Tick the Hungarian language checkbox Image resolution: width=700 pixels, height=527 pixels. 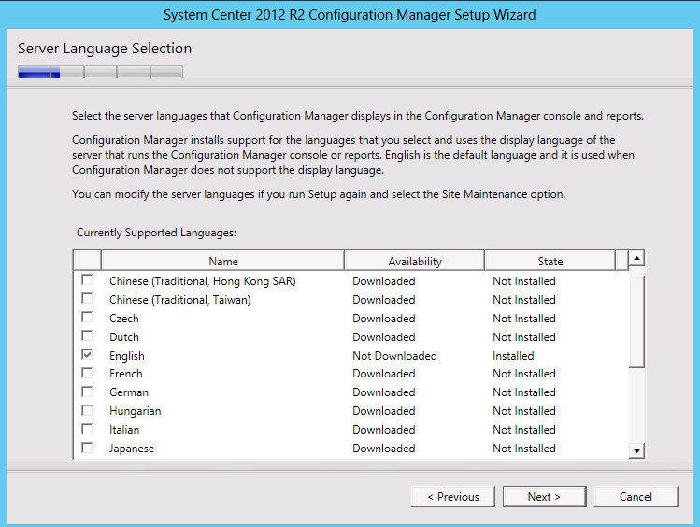click(87, 410)
